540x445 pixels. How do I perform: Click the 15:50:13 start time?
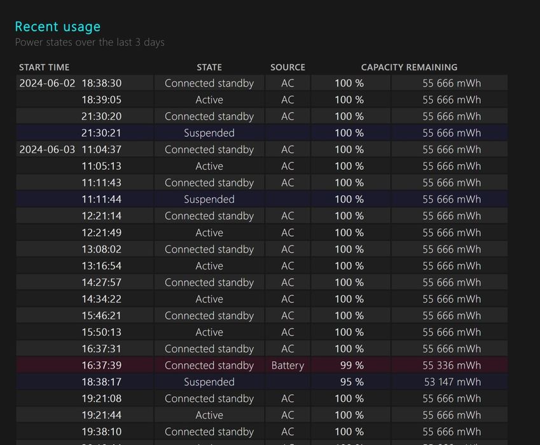pyautogui.click(x=102, y=332)
